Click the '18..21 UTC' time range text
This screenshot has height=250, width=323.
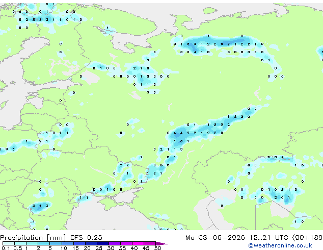(268, 238)
